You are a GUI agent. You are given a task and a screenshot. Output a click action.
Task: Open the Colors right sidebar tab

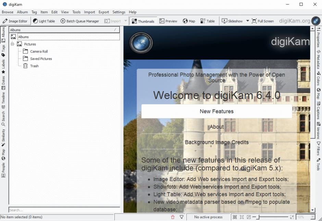pos(318,78)
